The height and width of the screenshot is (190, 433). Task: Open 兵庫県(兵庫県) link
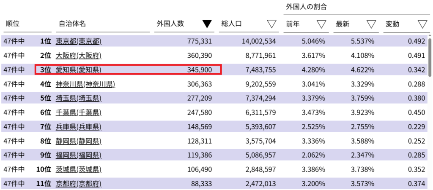(x=78, y=127)
